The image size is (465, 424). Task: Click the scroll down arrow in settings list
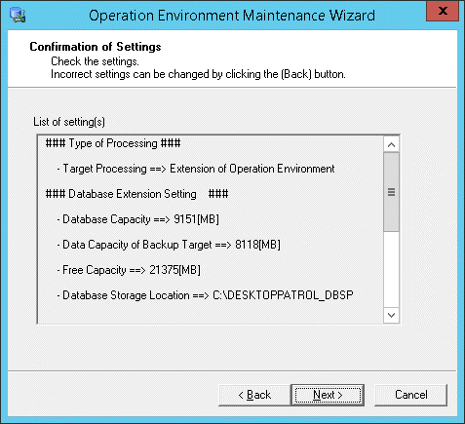pyautogui.click(x=391, y=315)
